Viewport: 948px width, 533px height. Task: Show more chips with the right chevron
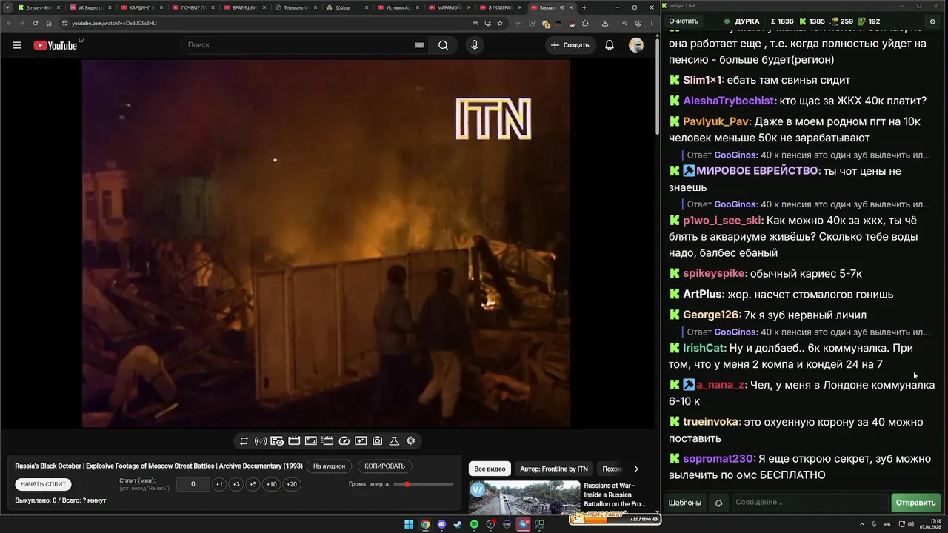636,469
